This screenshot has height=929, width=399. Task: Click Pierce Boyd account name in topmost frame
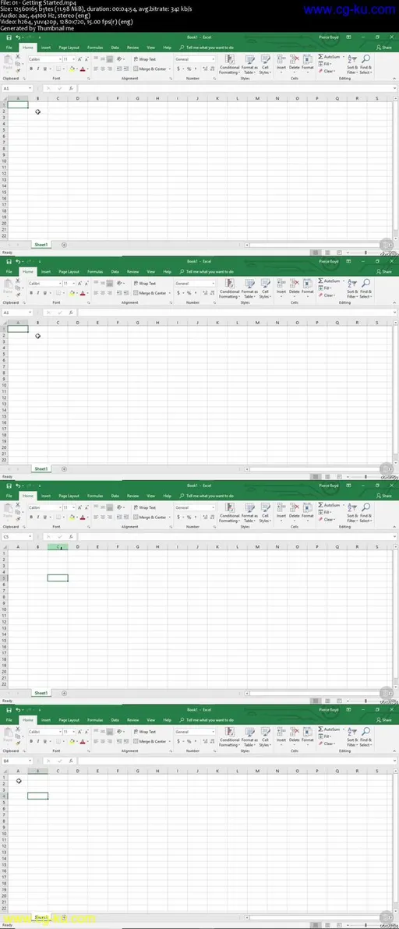coord(329,37)
